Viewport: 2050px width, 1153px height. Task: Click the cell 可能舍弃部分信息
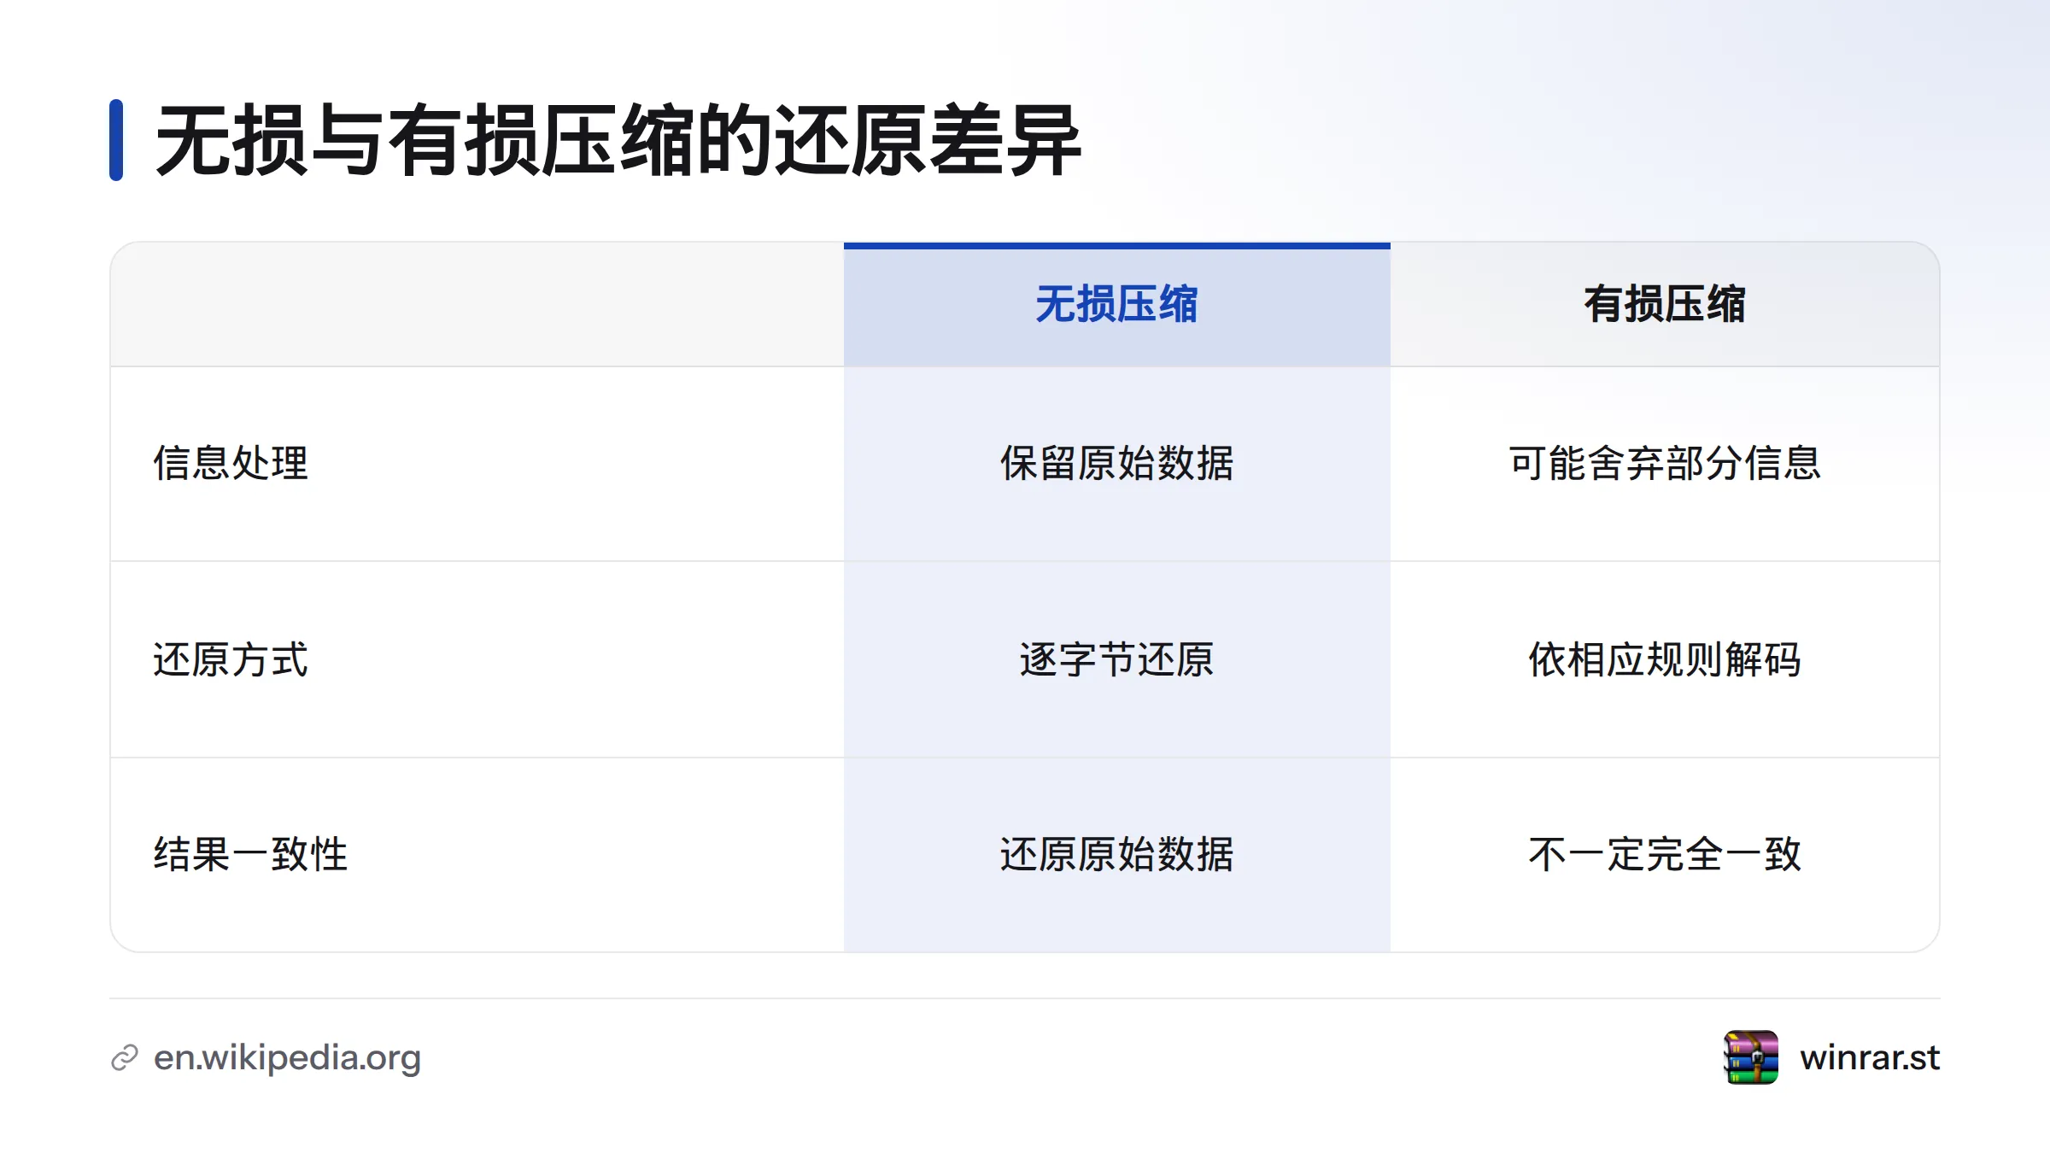(x=1664, y=463)
